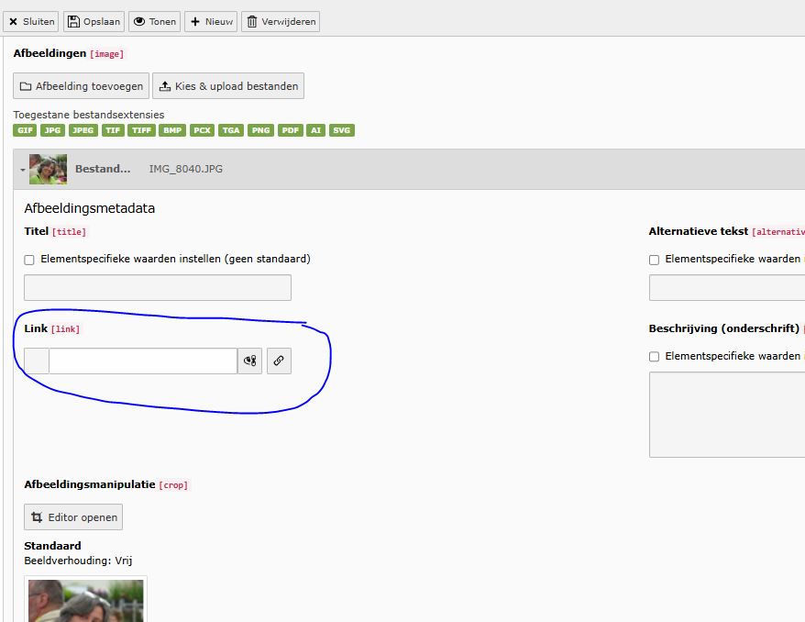Click the IMG_8040.JPG file header bar

pos(458,169)
